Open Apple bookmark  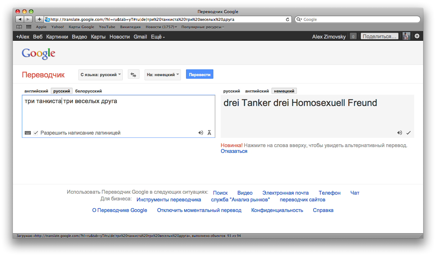(x=41, y=27)
